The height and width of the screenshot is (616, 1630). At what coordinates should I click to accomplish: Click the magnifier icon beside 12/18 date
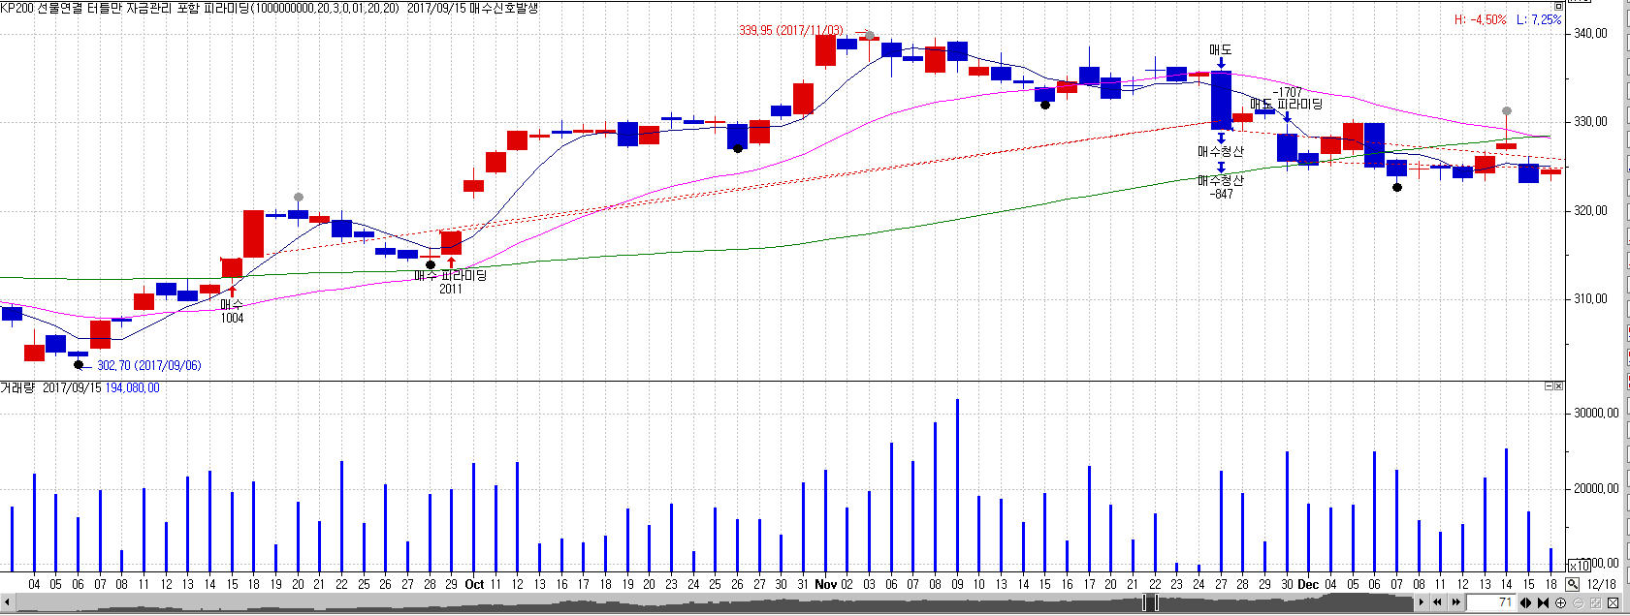tap(1572, 584)
